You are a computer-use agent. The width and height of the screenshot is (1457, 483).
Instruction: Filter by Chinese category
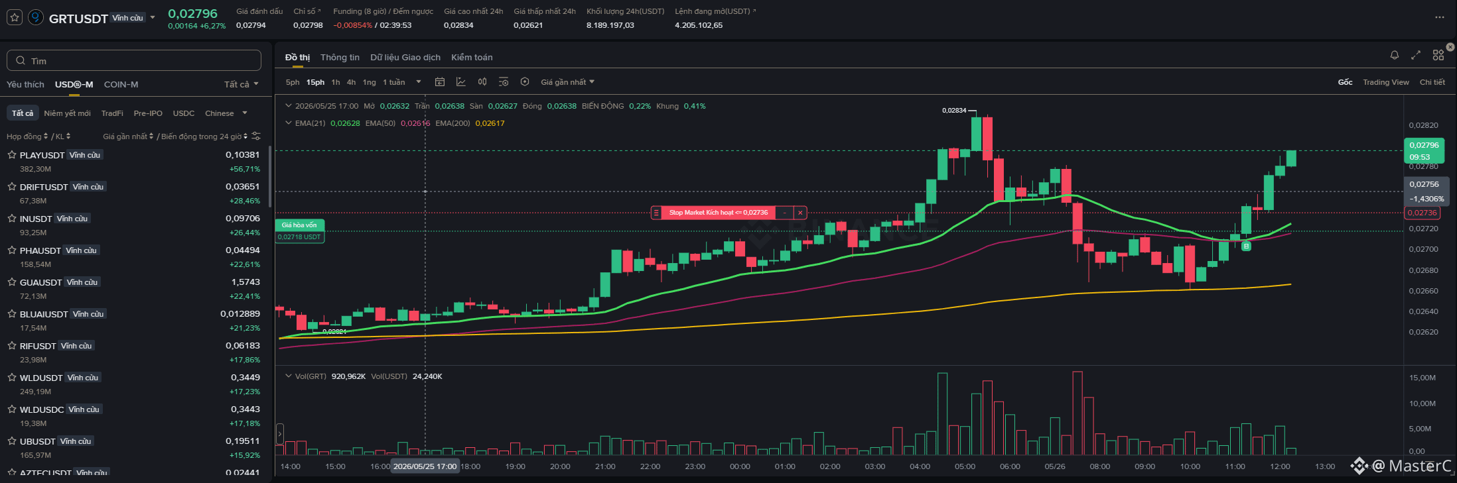219,113
